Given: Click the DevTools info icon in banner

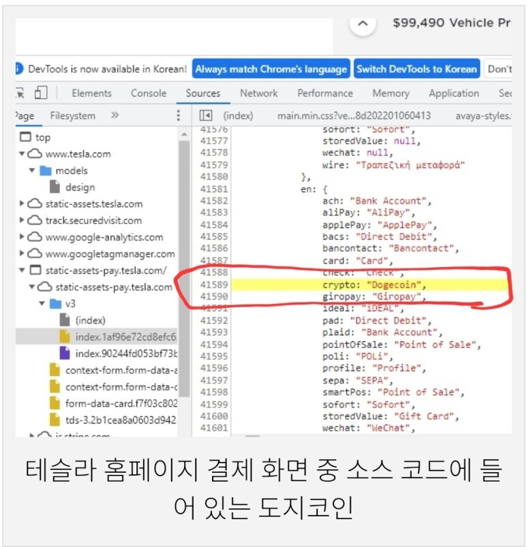Looking at the screenshot, I should coord(18,69).
